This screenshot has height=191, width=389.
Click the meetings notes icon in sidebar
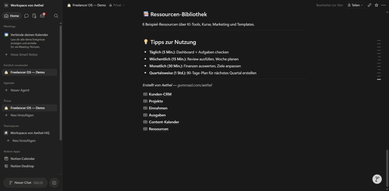[34, 16]
